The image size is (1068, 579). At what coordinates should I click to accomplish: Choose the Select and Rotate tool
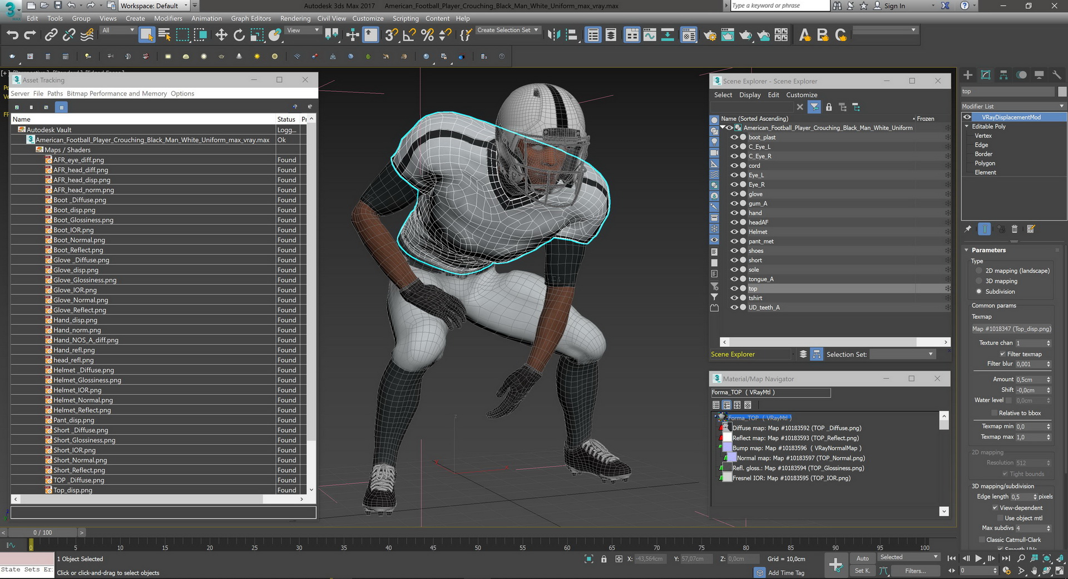[x=239, y=35]
